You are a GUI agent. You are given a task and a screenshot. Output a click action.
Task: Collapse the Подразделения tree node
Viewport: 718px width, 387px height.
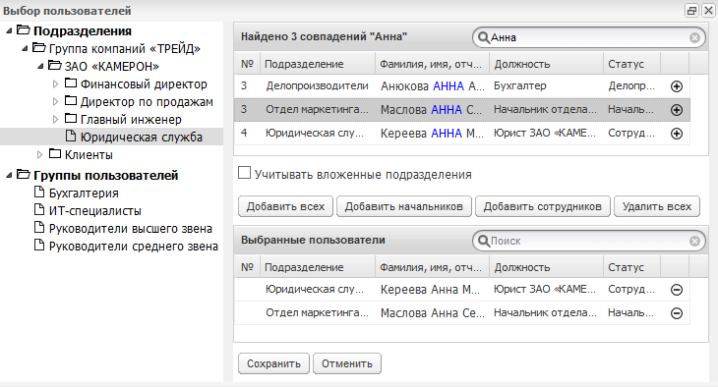coord(9,31)
